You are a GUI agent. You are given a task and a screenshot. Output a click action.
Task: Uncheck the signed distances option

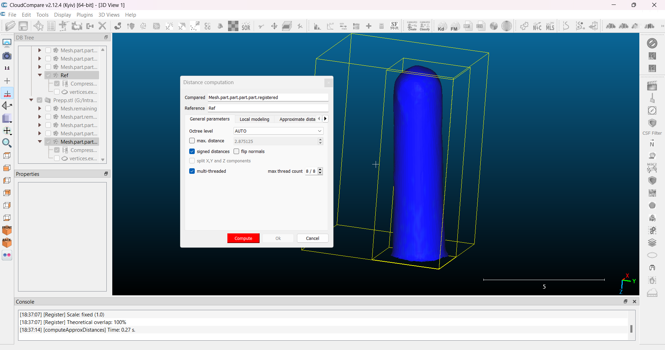pos(192,152)
